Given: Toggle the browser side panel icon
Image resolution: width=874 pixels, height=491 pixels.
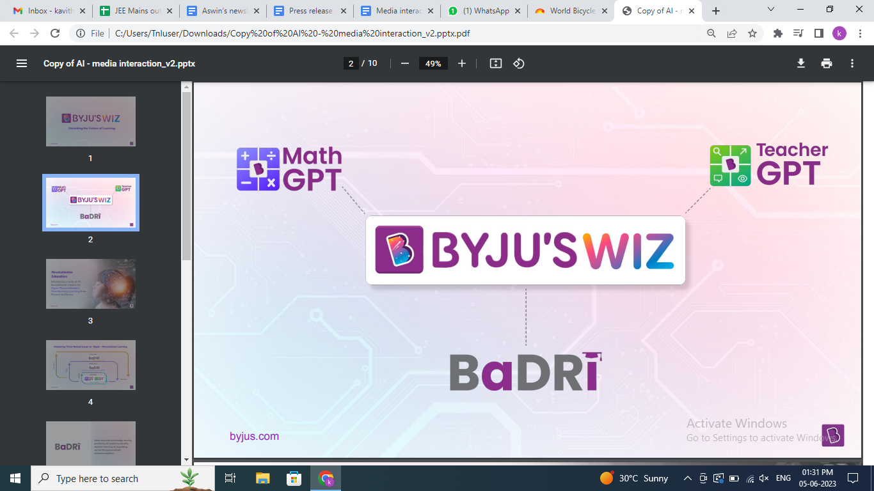Looking at the screenshot, I should [818, 33].
